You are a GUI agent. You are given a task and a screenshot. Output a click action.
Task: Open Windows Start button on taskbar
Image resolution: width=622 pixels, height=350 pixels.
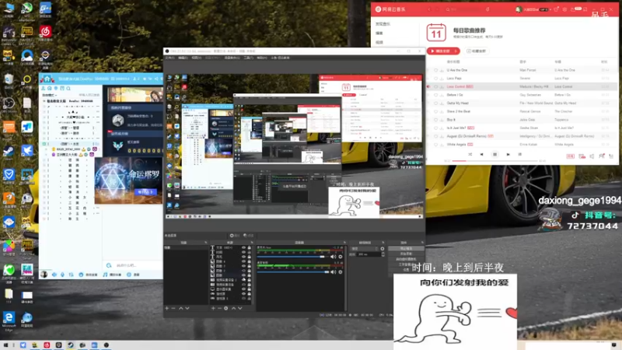[5, 345]
